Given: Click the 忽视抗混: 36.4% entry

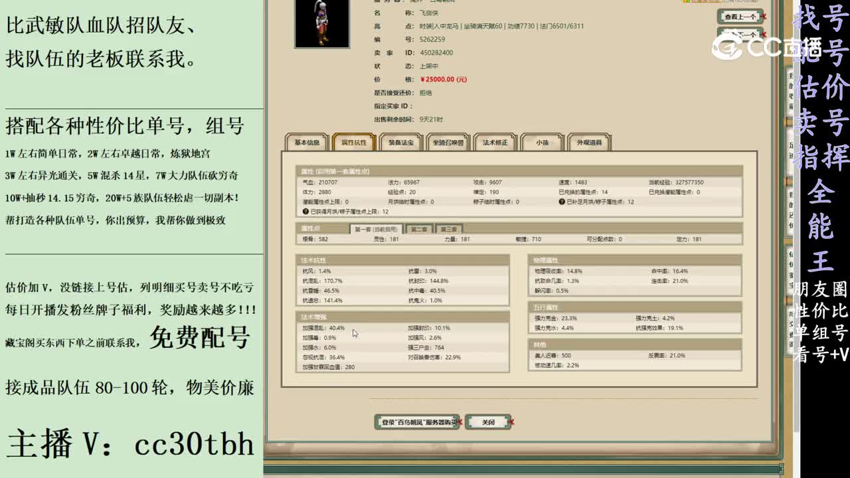Looking at the screenshot, I should tap(323, 357).
